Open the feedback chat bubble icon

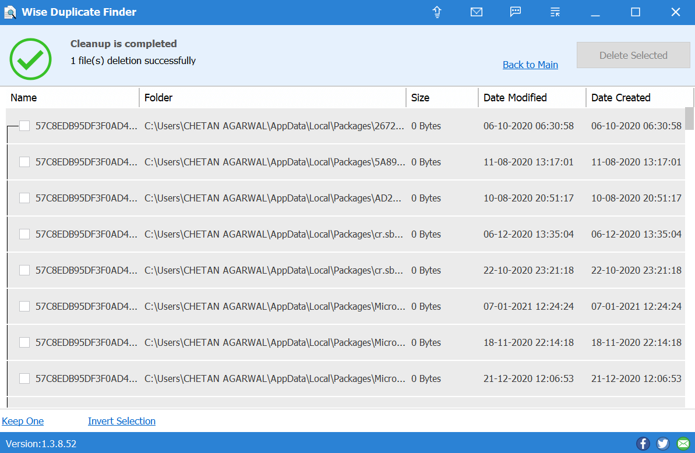pos(515,12)
